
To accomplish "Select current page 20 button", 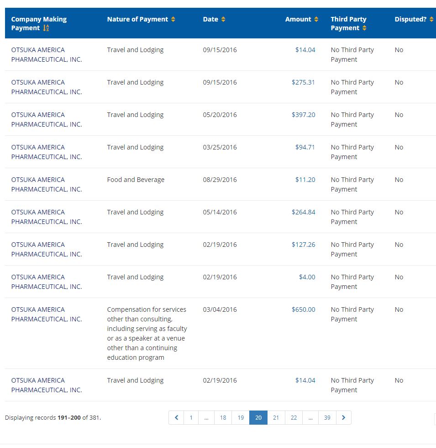I will coord(258,417).
